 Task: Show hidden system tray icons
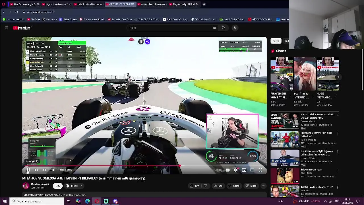pyautogui.click(x=325, y=201)
